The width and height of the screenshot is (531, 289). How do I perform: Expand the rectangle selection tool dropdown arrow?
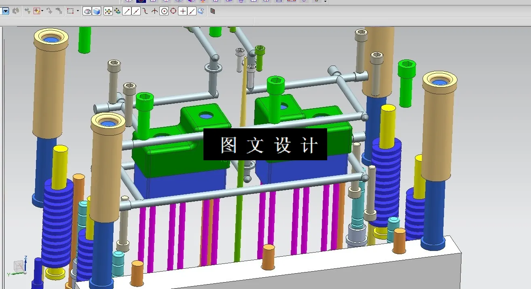click(77, 11)
